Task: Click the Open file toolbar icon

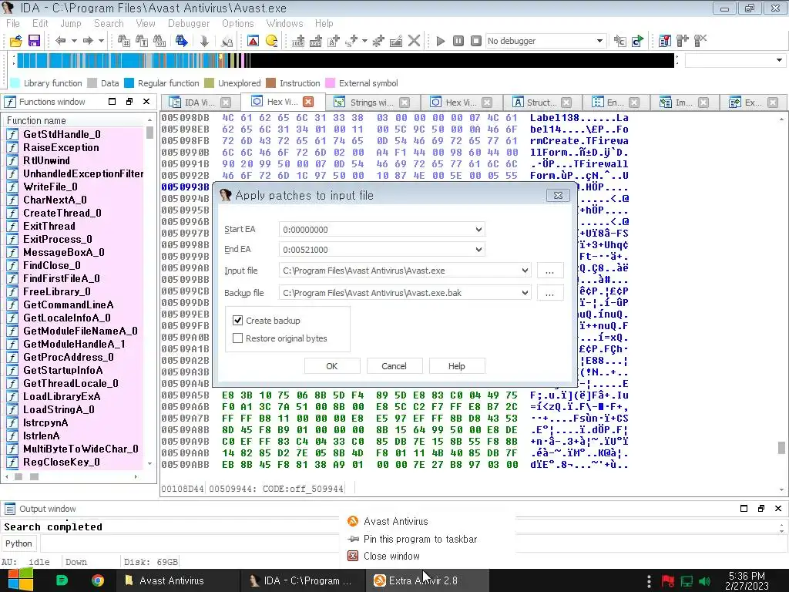Action: tap(16, 41)
